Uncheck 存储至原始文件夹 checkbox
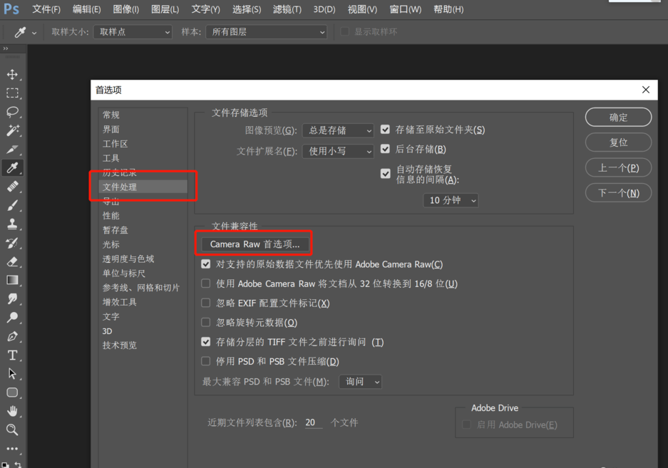The width and height of the screenshot is (668, 468). (x=385, y=130)
